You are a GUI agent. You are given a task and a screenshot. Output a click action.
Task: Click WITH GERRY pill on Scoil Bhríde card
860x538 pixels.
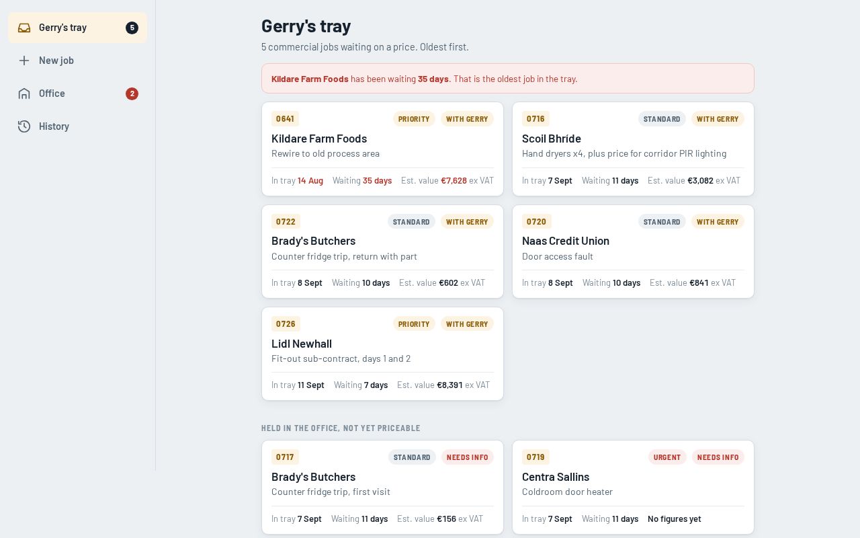coord(718,119)
